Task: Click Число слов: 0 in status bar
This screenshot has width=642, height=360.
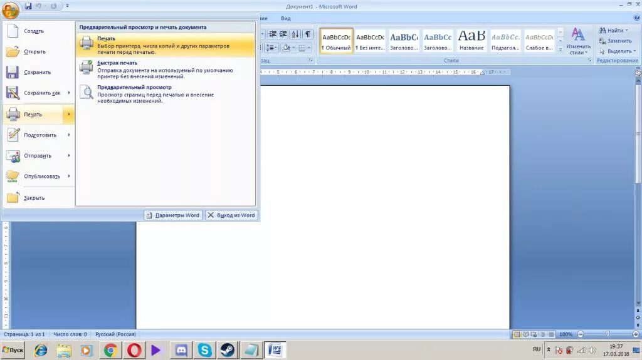Action: 70,334
